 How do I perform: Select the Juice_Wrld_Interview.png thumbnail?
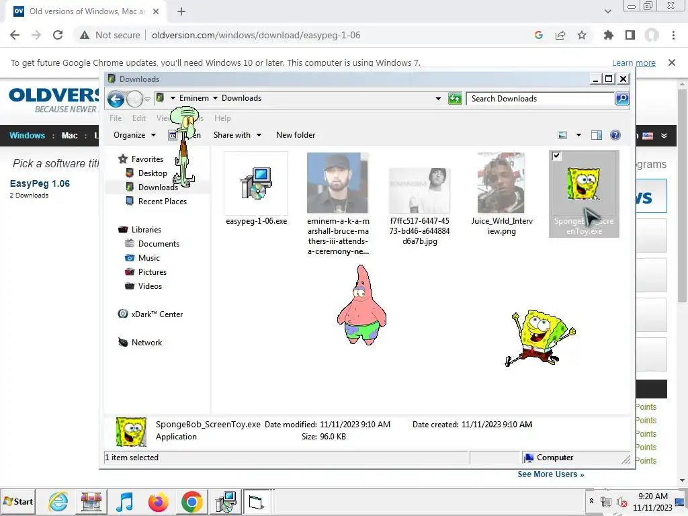point(501,183)
